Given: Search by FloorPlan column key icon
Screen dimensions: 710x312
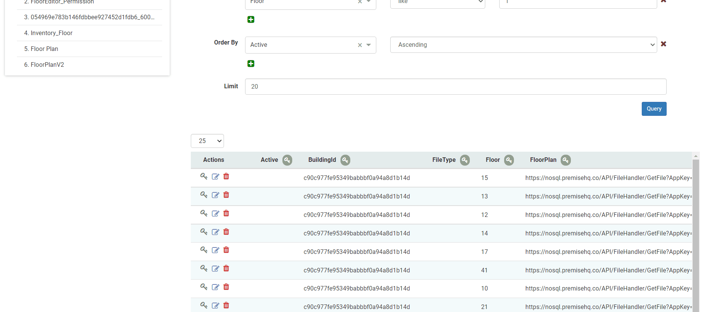Looking at the screenshot, I should point(566,160).
